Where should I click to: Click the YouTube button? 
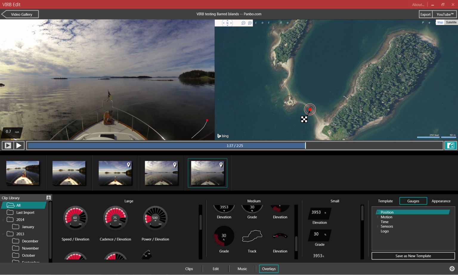coord(445,14)
